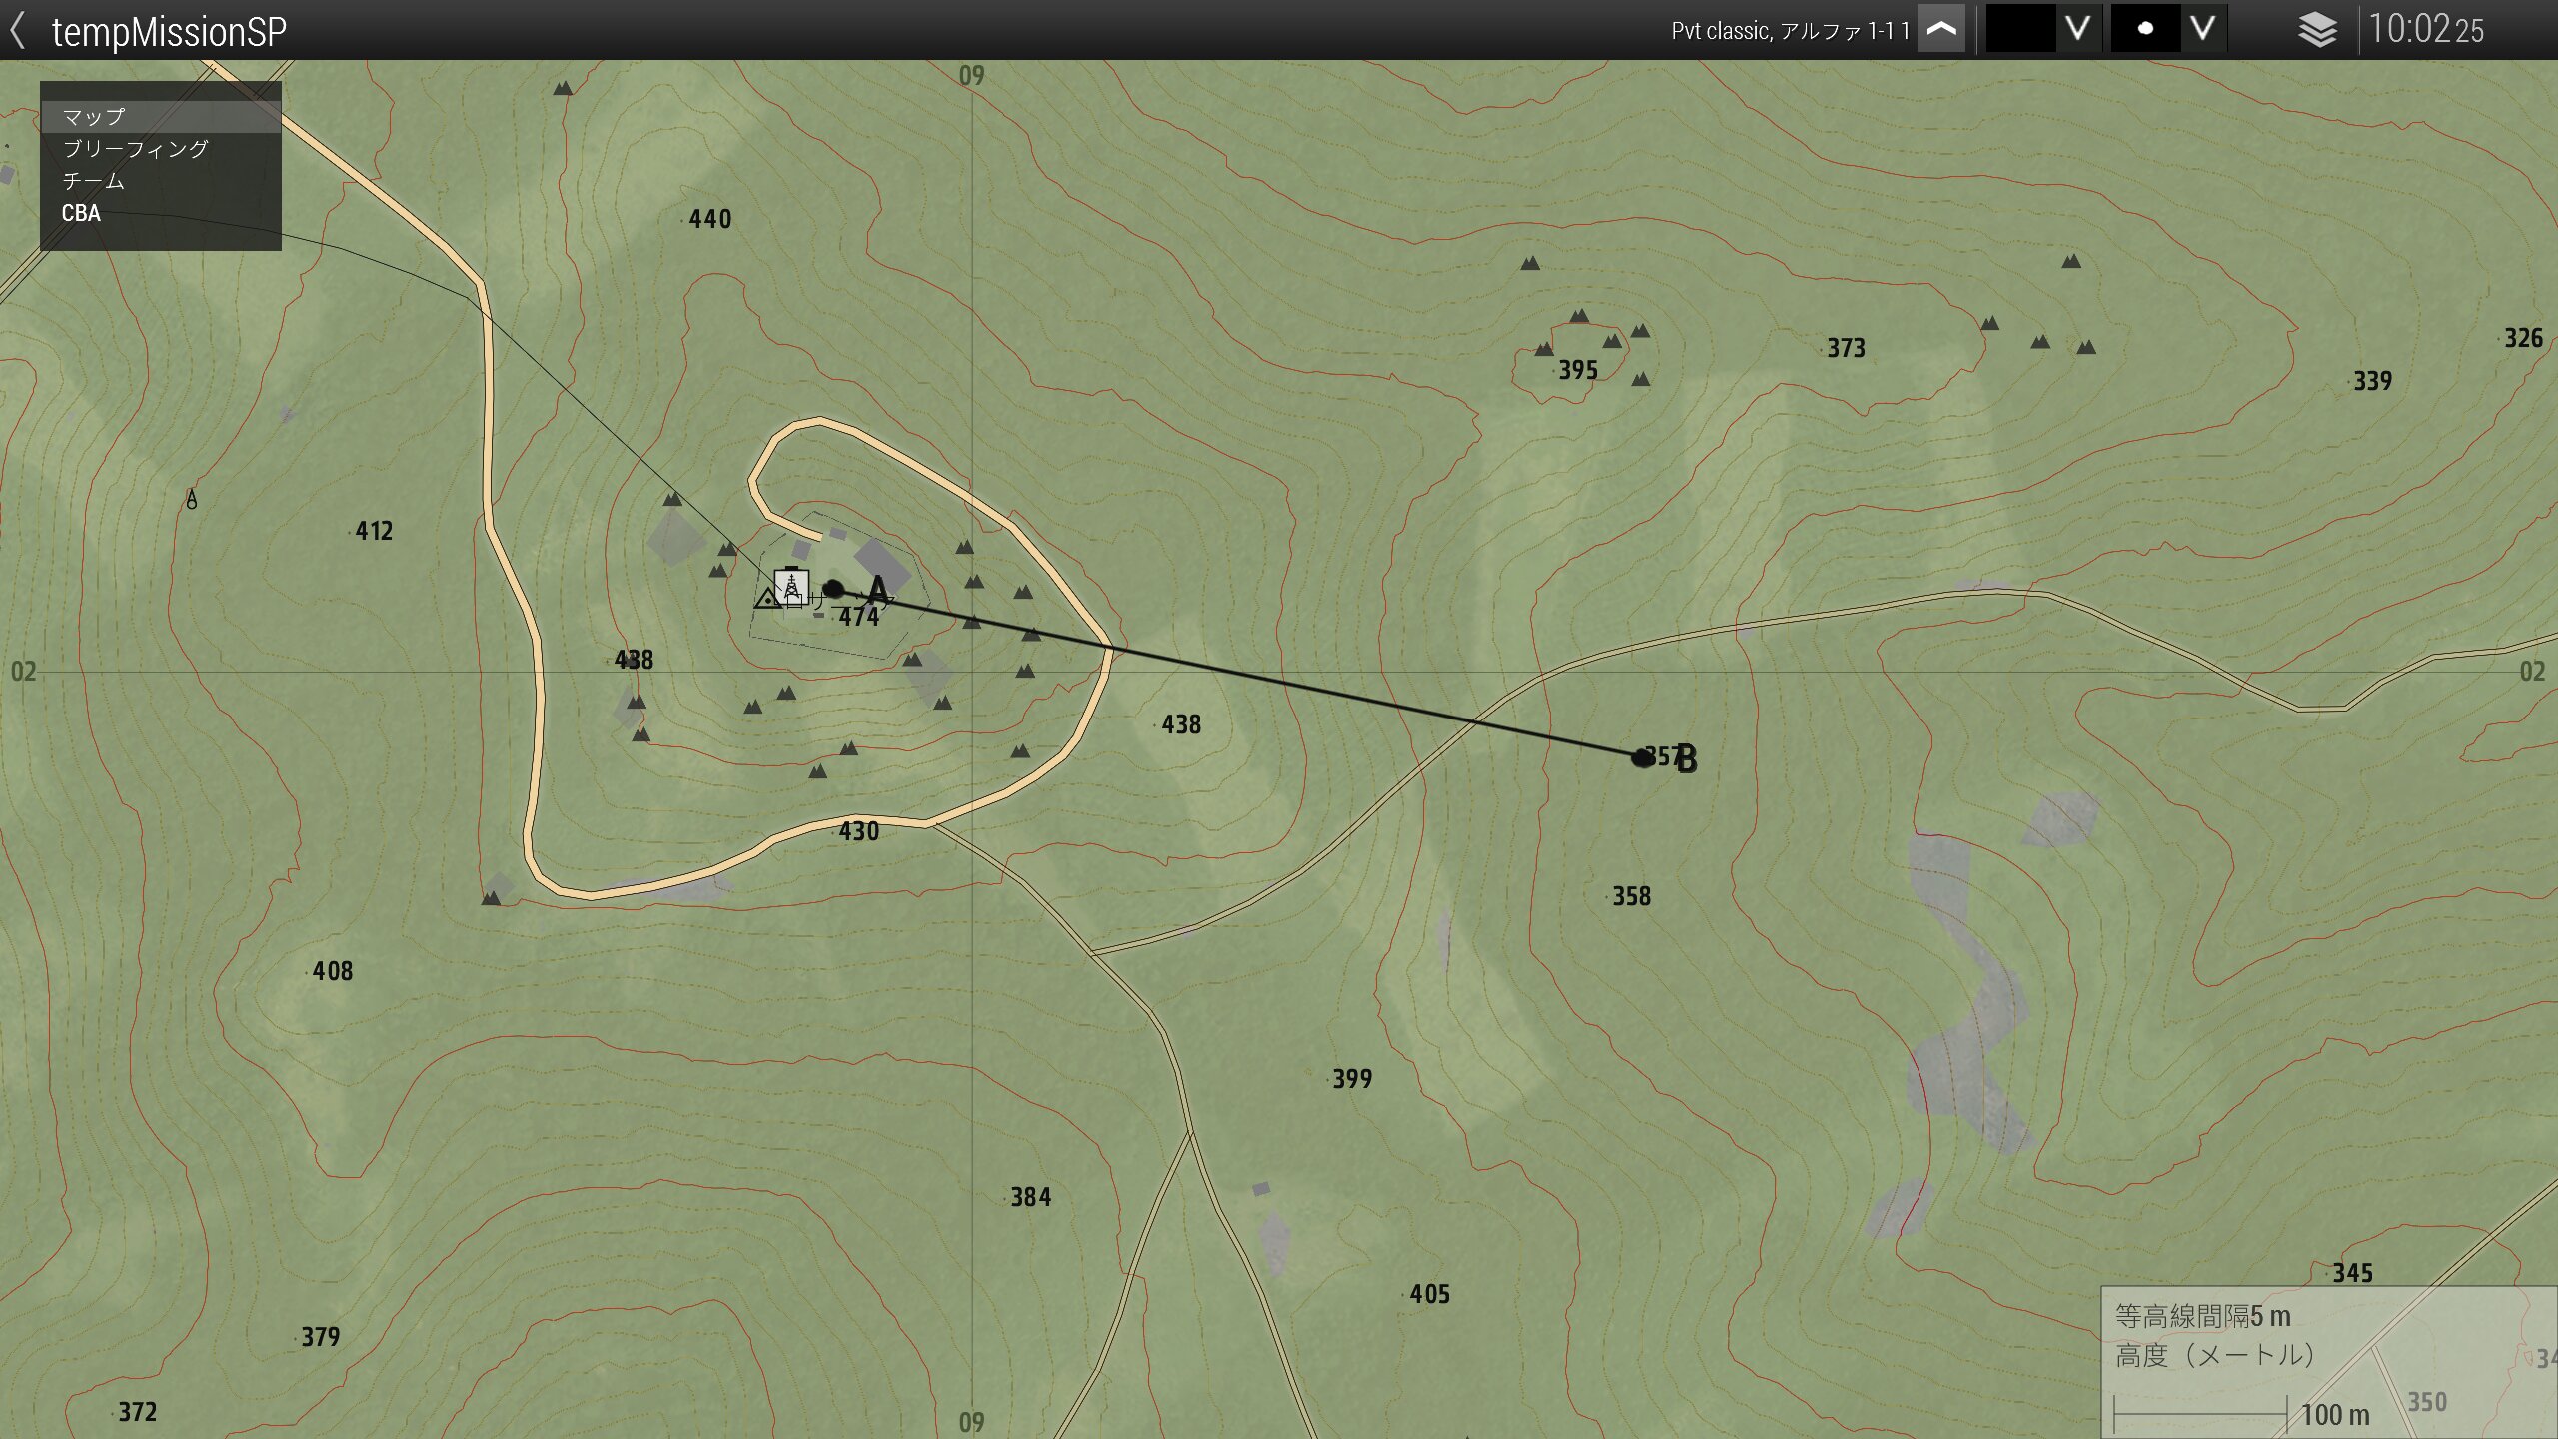2558x1439 pixels.
Task: Click the elevation label 440
Action: coord(710,219)
